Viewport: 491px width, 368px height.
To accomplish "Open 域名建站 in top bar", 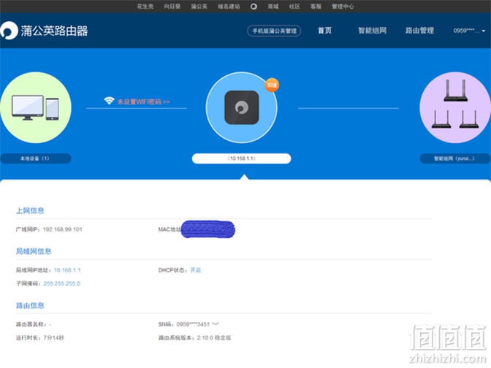I will [229, 7].
